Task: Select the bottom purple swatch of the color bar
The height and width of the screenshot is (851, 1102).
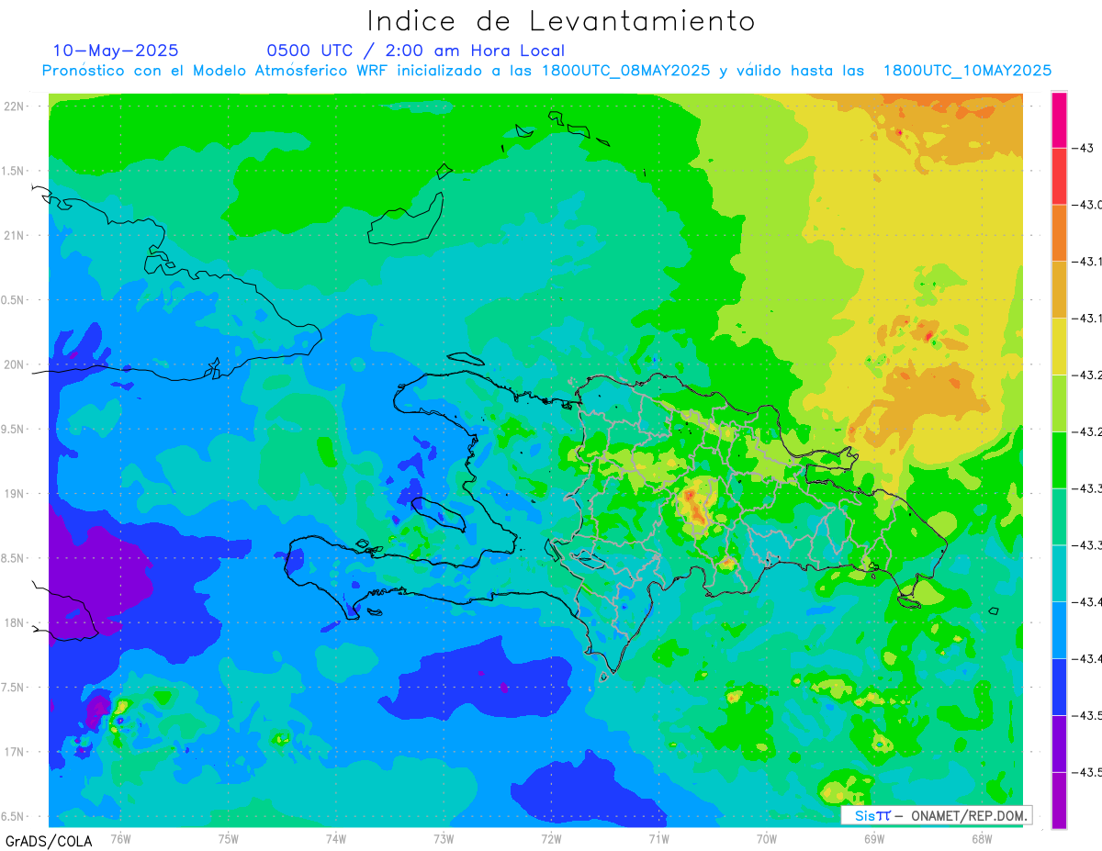Action: [1059, 801]
